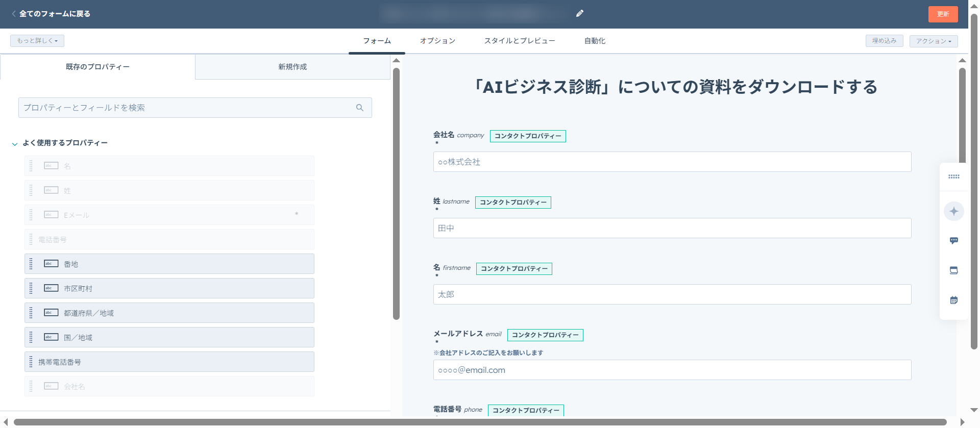Open the sparkle AI assistant icon
This screenshot has width=980, height=428.
click(x=954, y=211)
